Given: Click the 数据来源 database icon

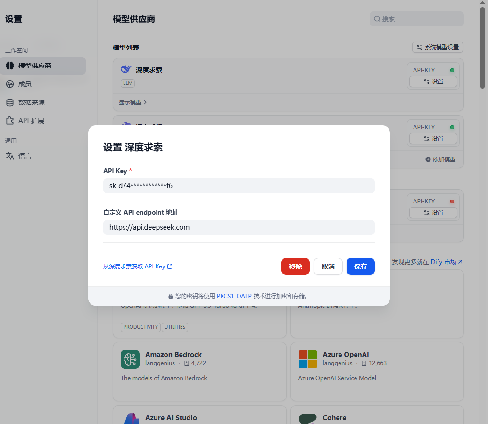Looking at the screenshot, I should click(10, 102).
